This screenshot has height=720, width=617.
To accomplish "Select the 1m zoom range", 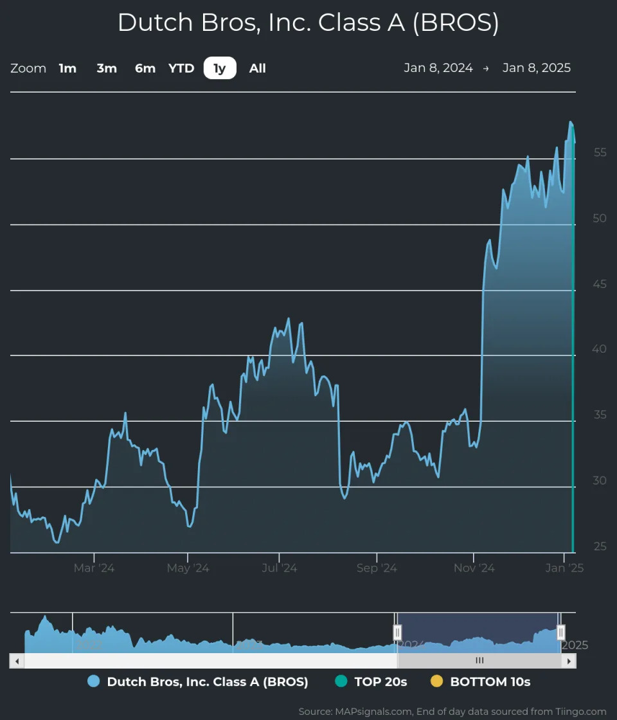I will pyautogui.click(x=67, y=68).
